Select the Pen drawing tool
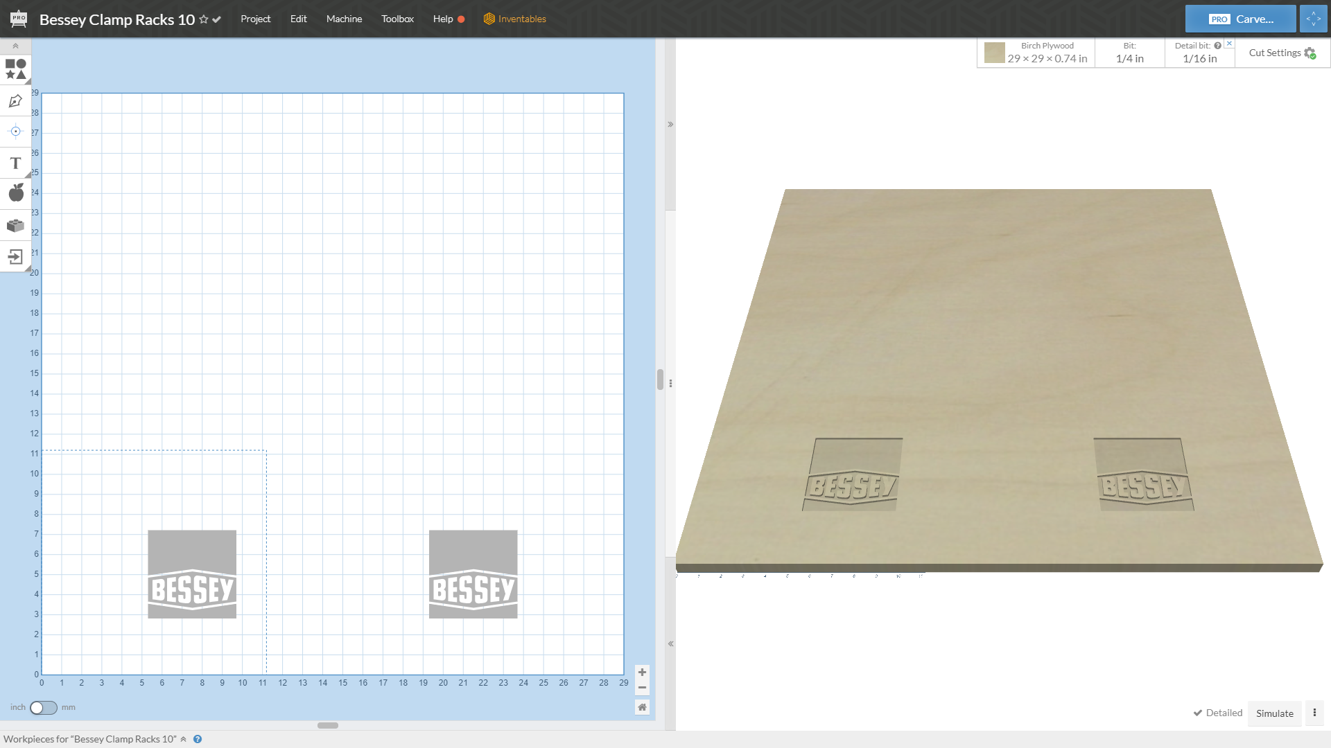 click(x=15, y=101)
